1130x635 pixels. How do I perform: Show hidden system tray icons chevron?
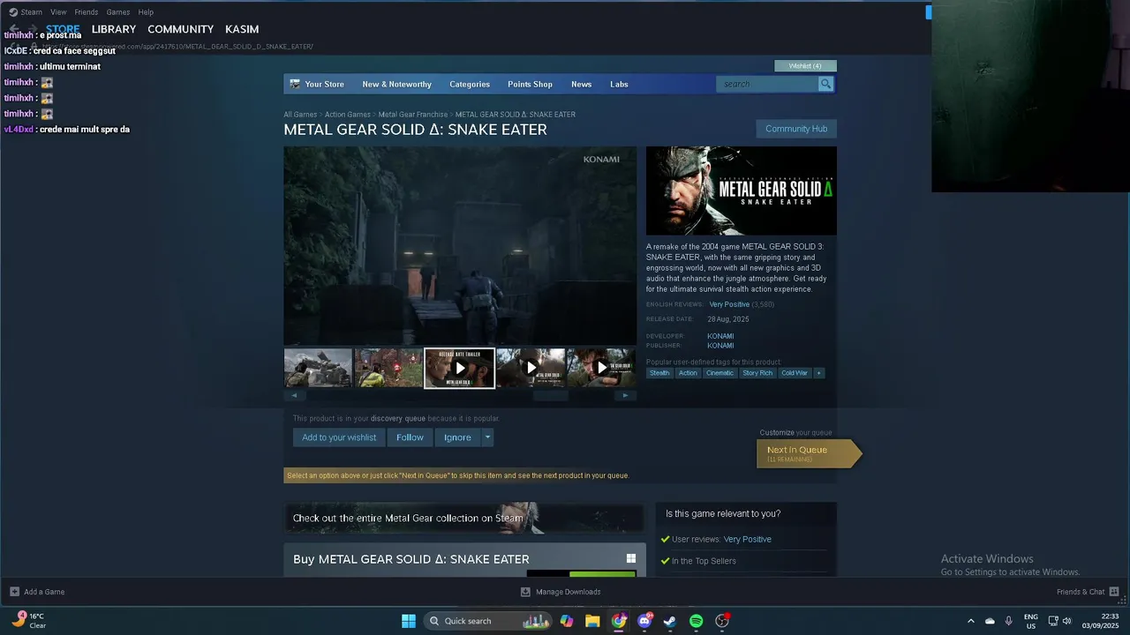(x=971, y=621)
